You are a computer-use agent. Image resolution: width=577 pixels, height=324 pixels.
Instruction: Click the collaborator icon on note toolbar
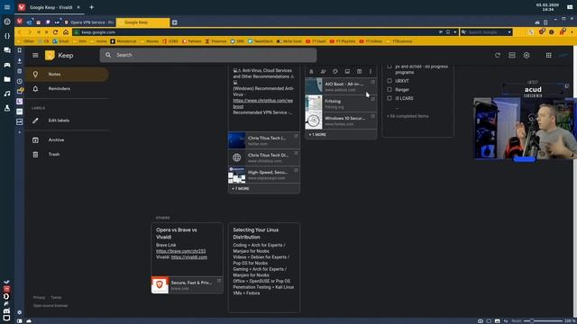coord(323,71)
